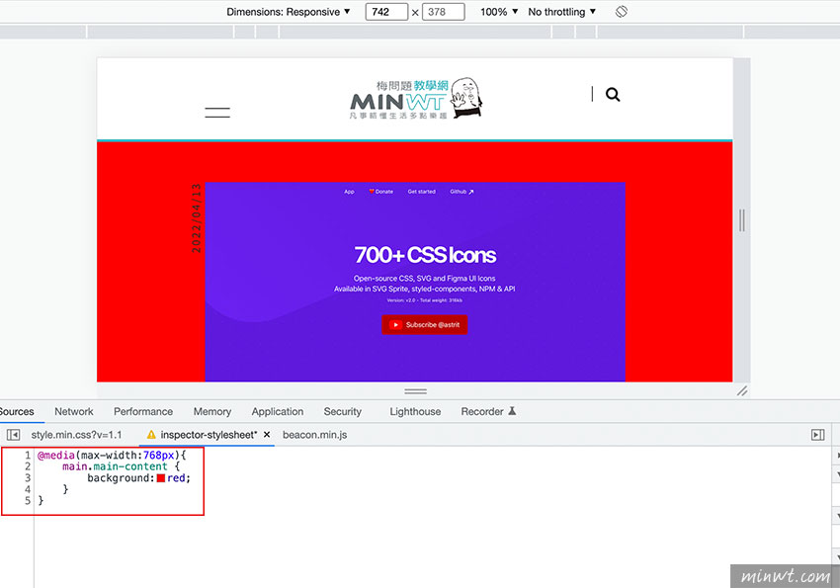Click the red color swatch before 'red'
The image size is (840, 588).
(x=161, y=477)
